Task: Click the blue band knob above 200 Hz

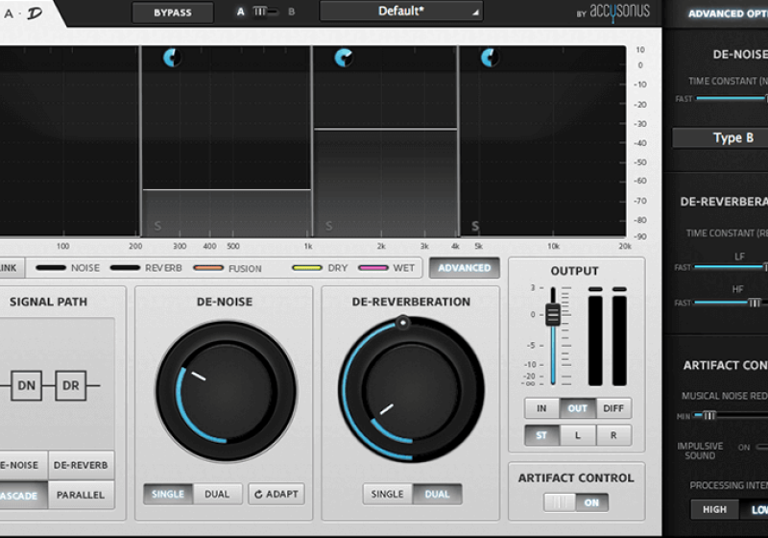Action: (172, 59)
